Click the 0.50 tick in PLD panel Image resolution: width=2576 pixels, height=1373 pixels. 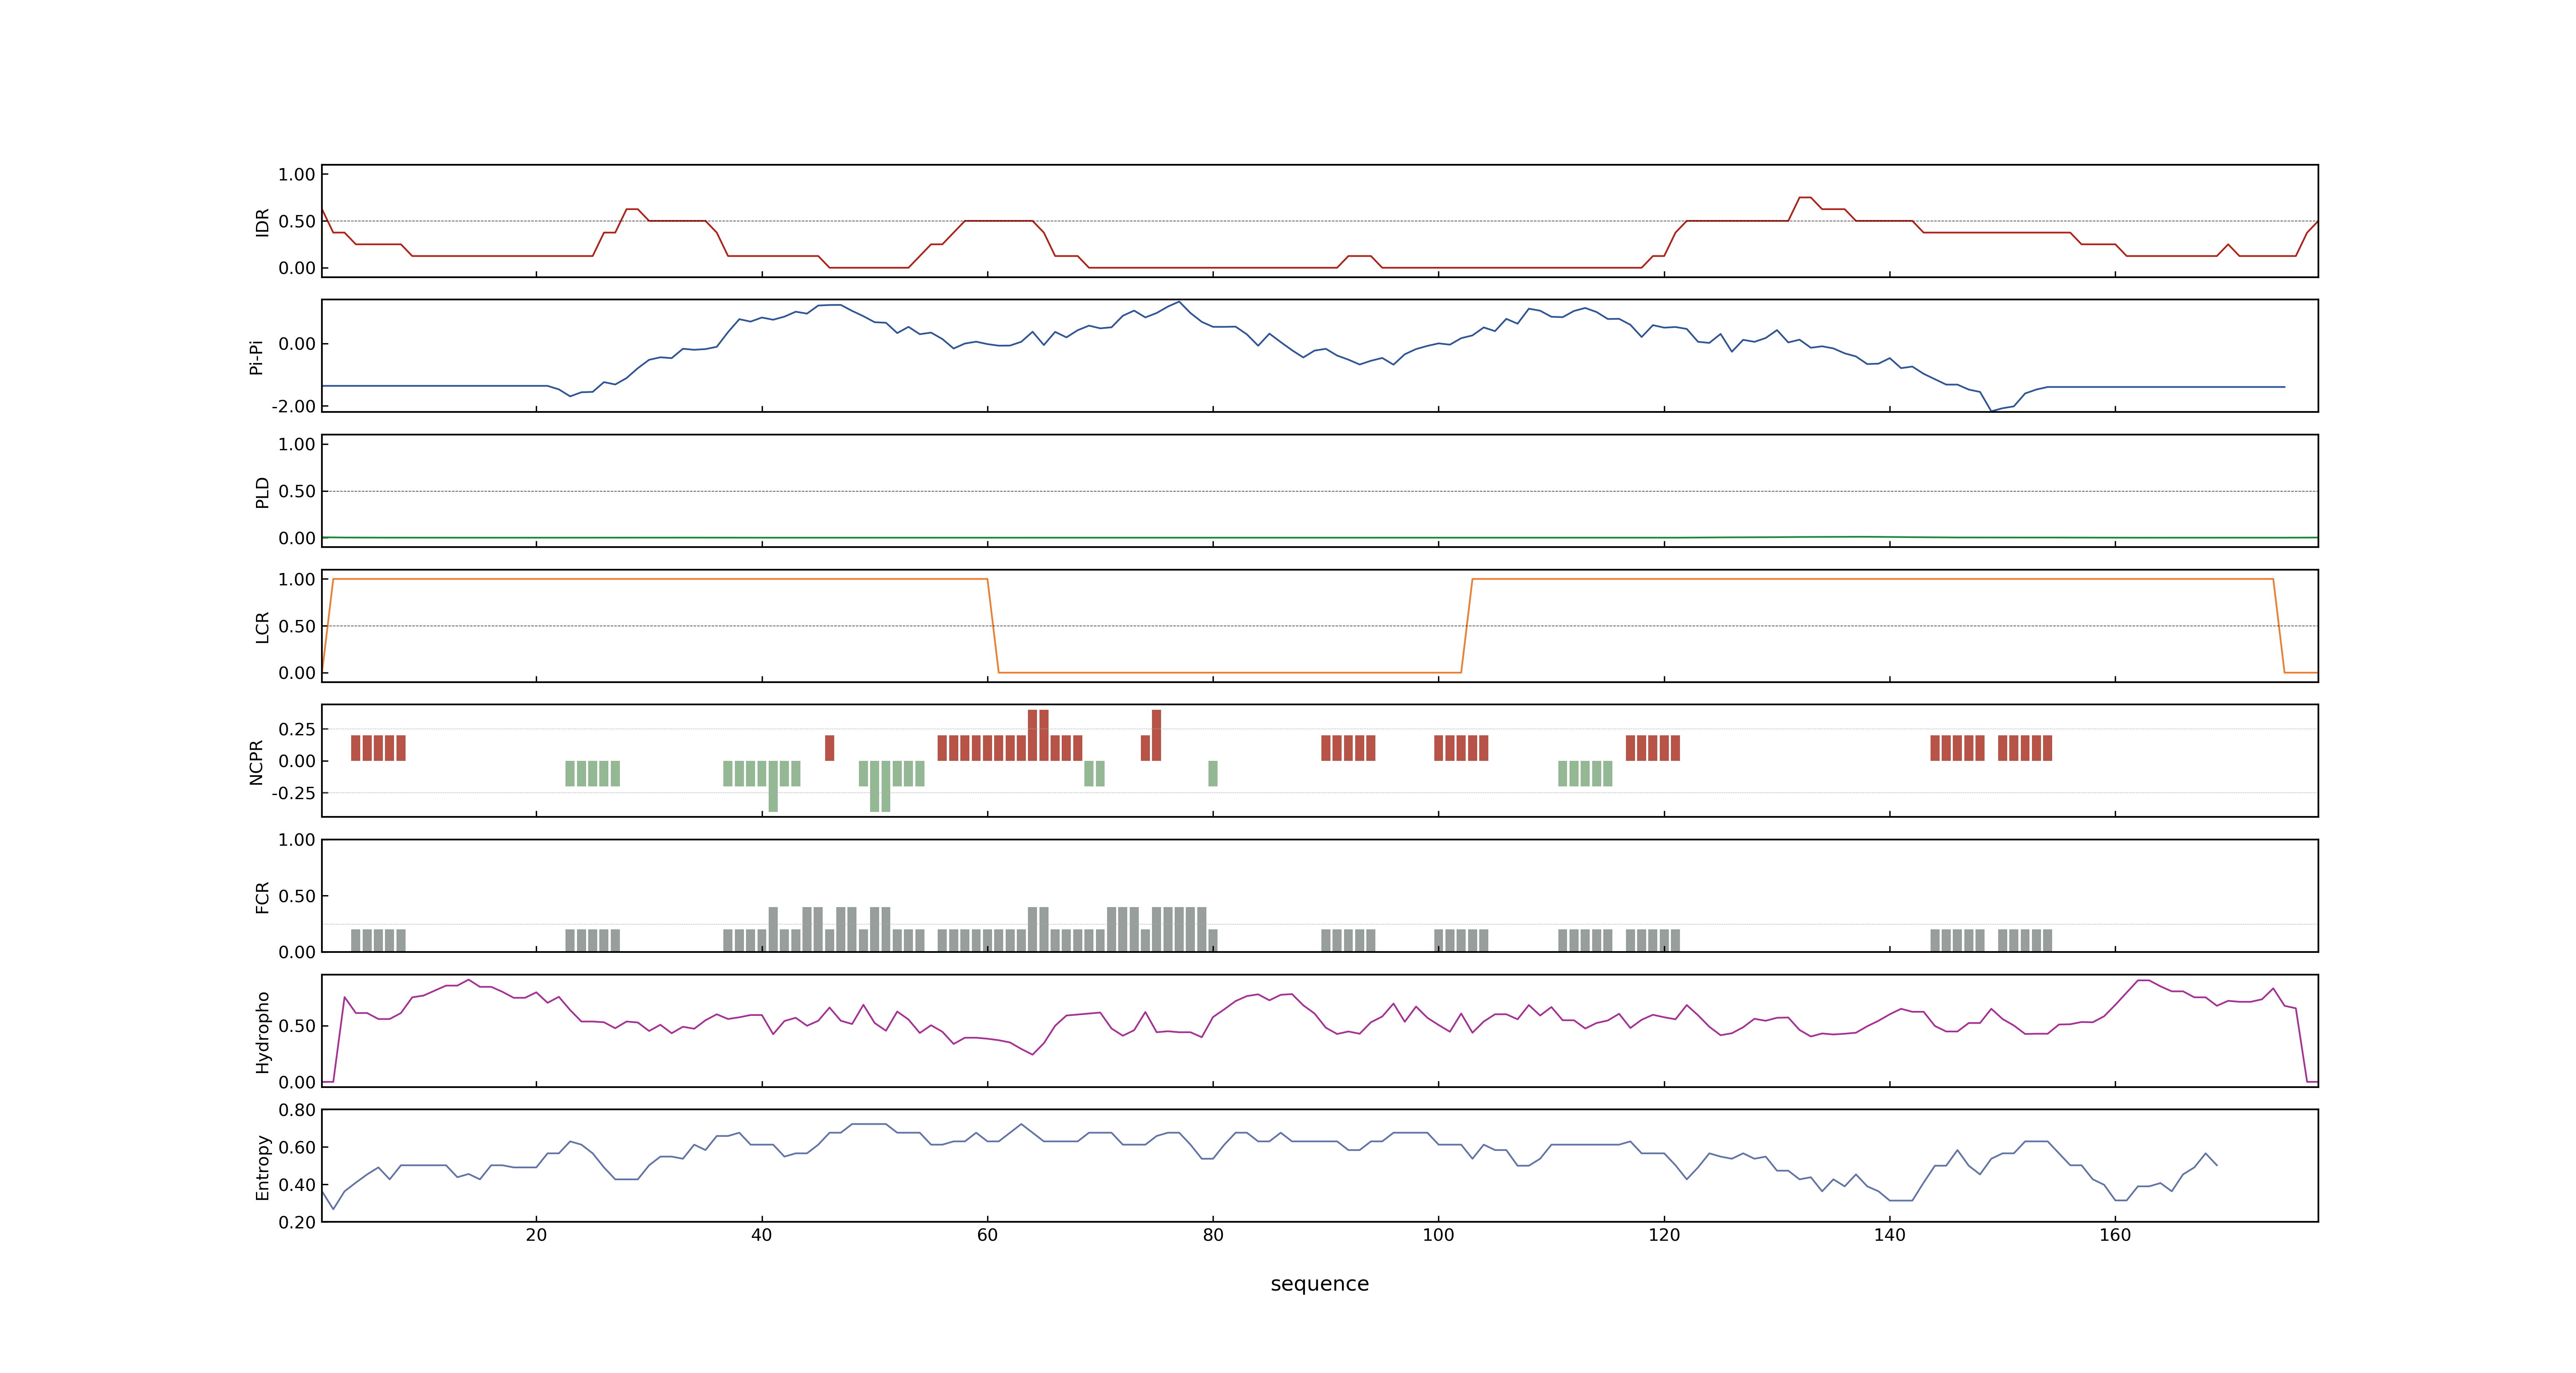pyautogui.click(x=297, y=491)
